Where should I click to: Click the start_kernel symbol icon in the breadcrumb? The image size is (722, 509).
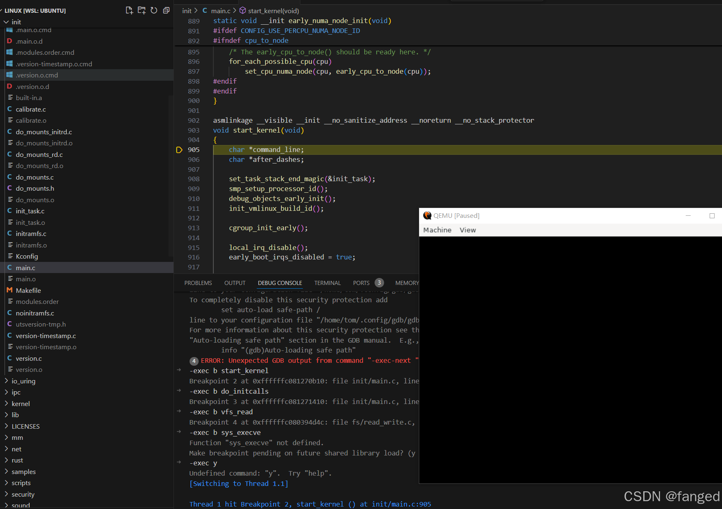[243, 10]
